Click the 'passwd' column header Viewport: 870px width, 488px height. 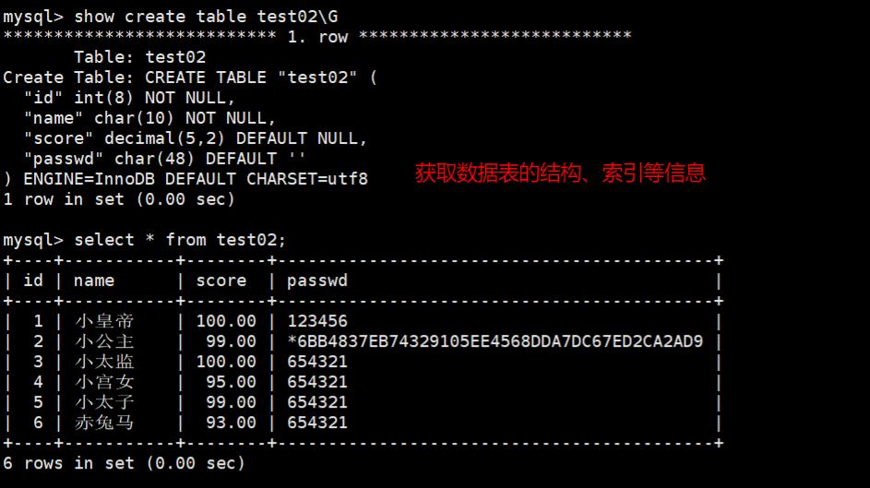point(317,280)
